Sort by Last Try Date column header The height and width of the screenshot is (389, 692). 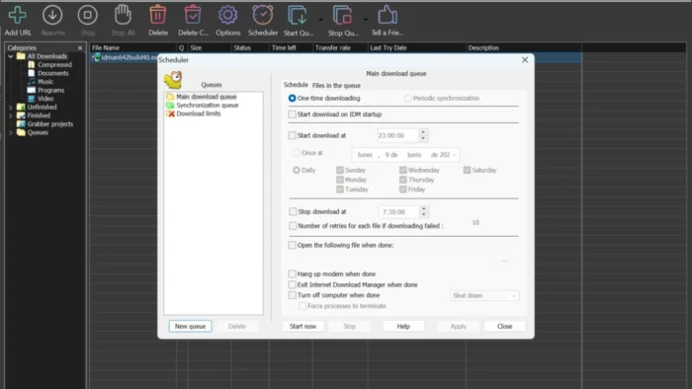coord(416,47)
